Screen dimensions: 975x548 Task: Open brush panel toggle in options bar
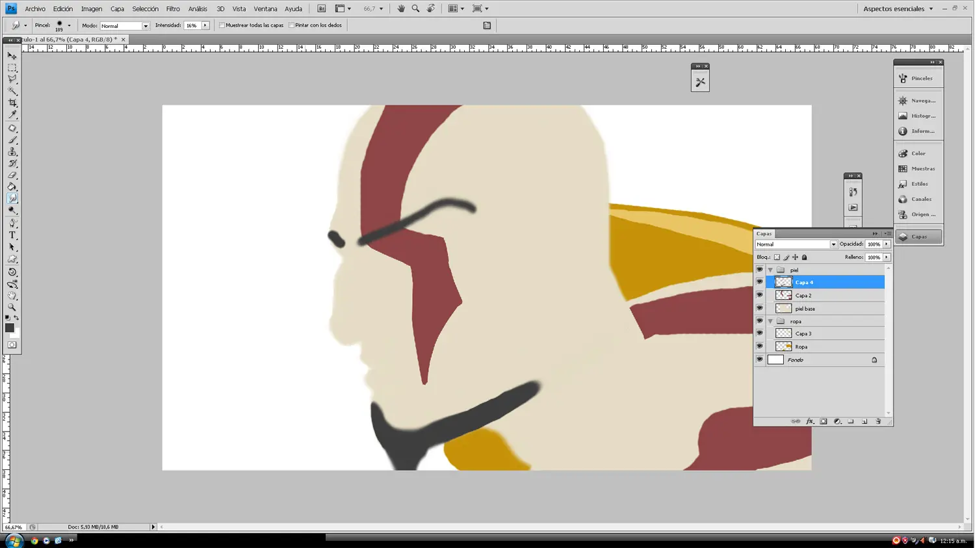click(487, 25)
